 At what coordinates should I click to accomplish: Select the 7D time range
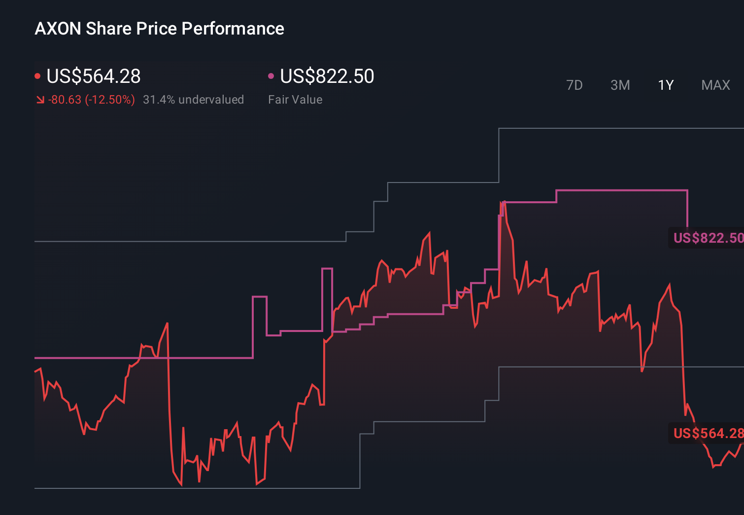(x=575, y=85)
